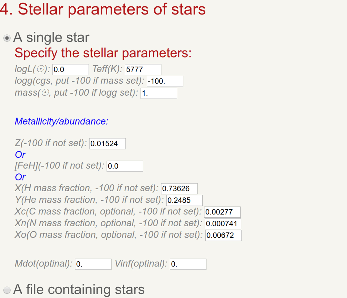Select the 'A file containing stars' radio button
347x298 pixels.
[7, 290]
